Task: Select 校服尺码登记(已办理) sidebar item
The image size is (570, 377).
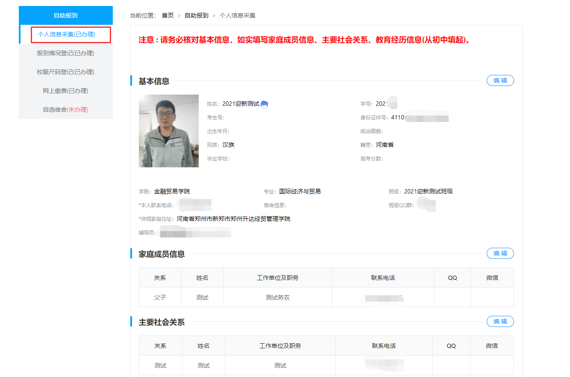Action: (x=65, y=72)
